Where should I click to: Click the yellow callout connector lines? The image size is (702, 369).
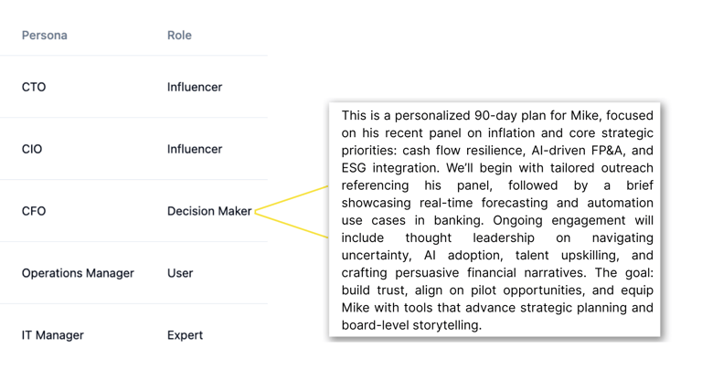click(291, 212)
